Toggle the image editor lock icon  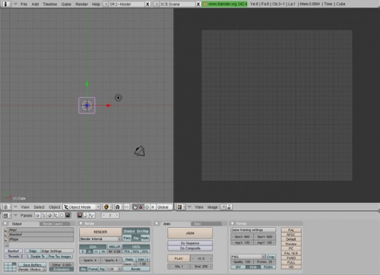pyautogui.click(x=229, y=207)
